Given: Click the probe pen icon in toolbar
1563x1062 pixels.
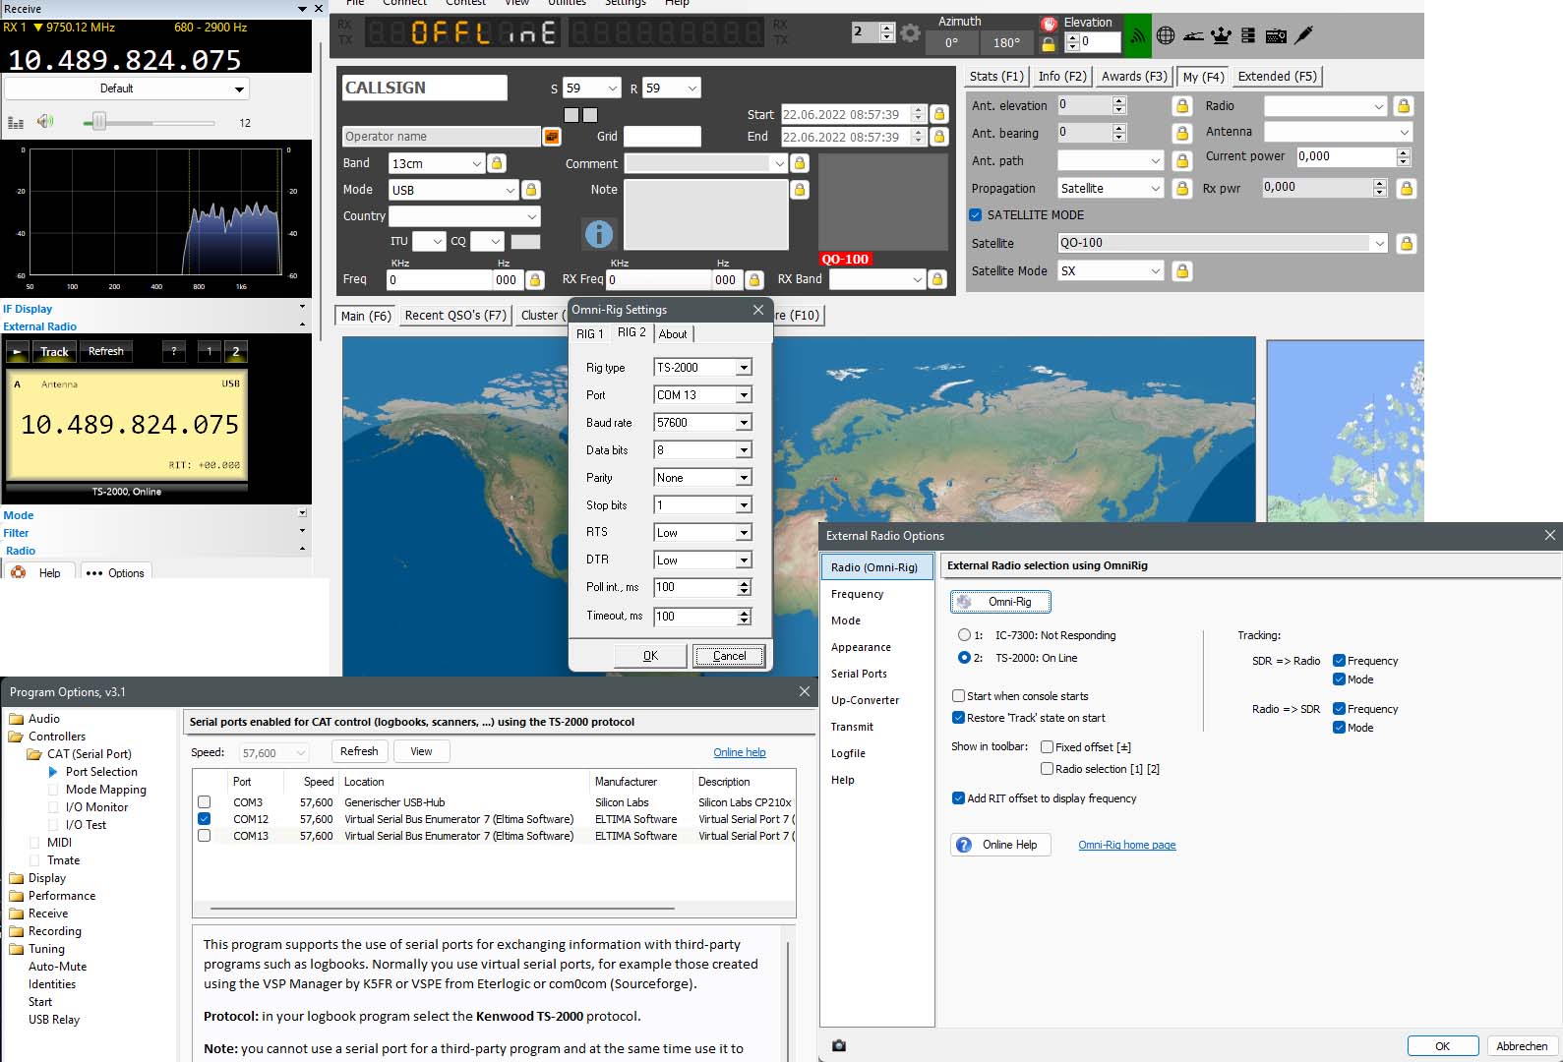Looking at the screenshot, I should click(x=1304, y=35).
